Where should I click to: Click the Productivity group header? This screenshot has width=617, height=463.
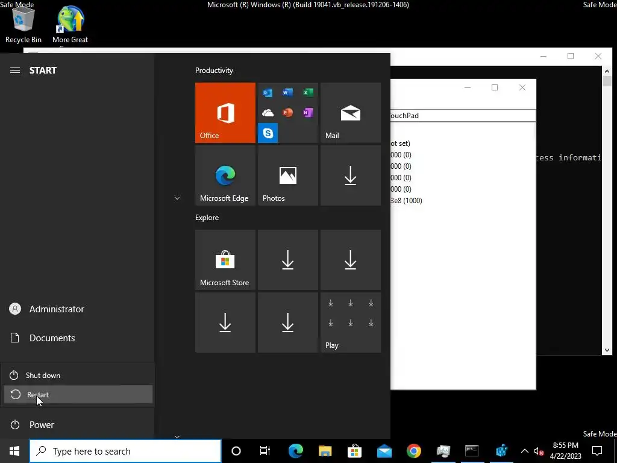click(214, 71)
